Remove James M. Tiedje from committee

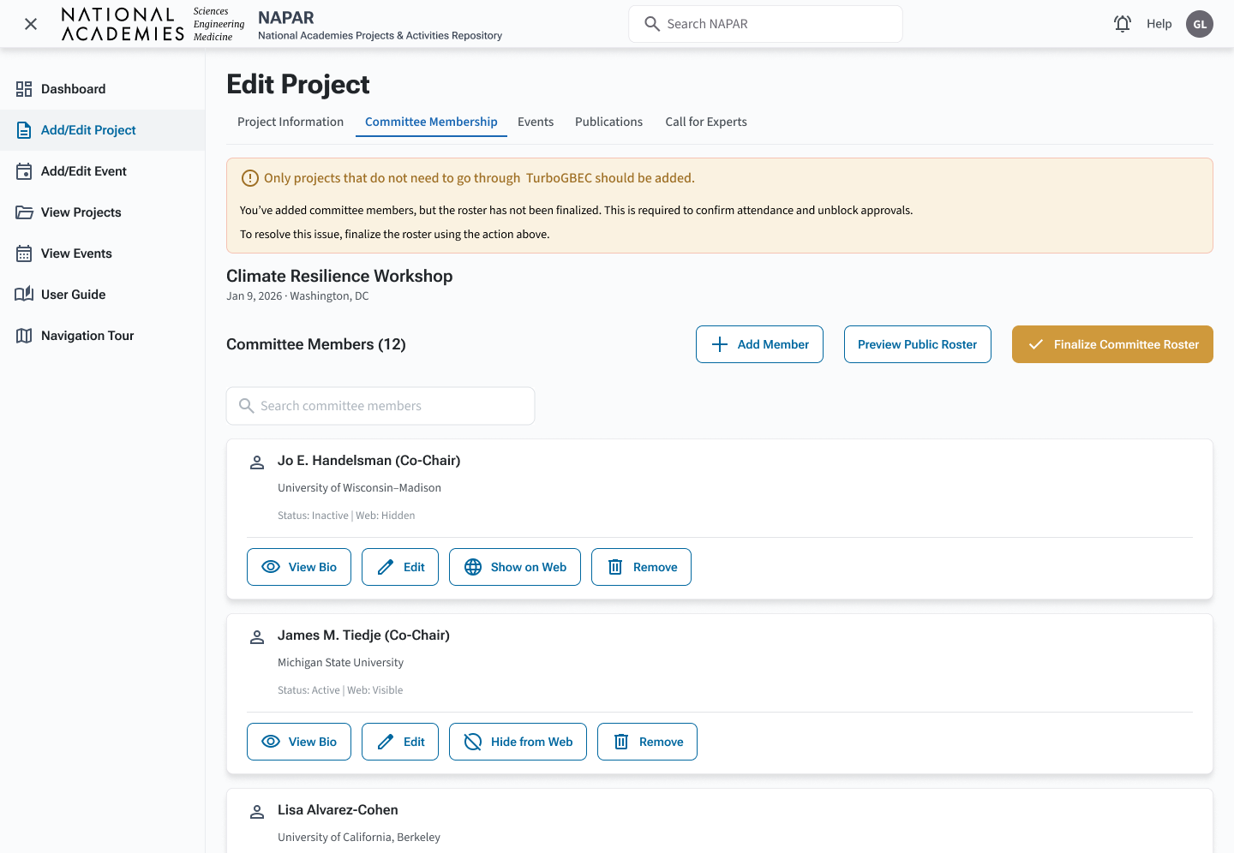coord(647,742)
